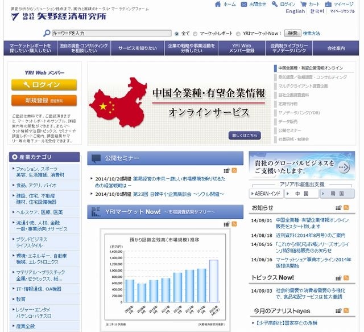
Task: Click speech bubble icon in 公開セミナー header
Action: click(x=96, y=158)
